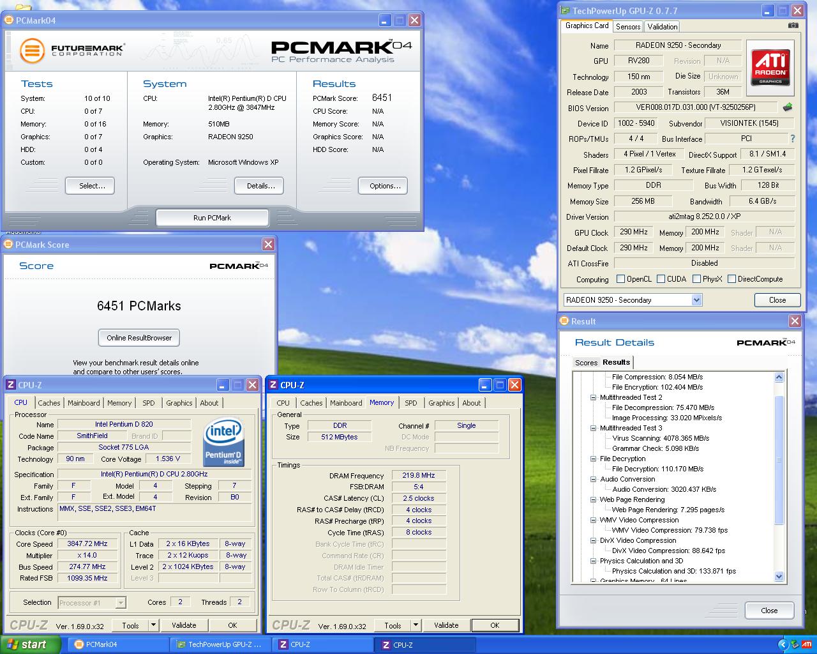Save BIOS to file via chip icon
The height and width of the screenshot is (654, 817).
point(788,107)
